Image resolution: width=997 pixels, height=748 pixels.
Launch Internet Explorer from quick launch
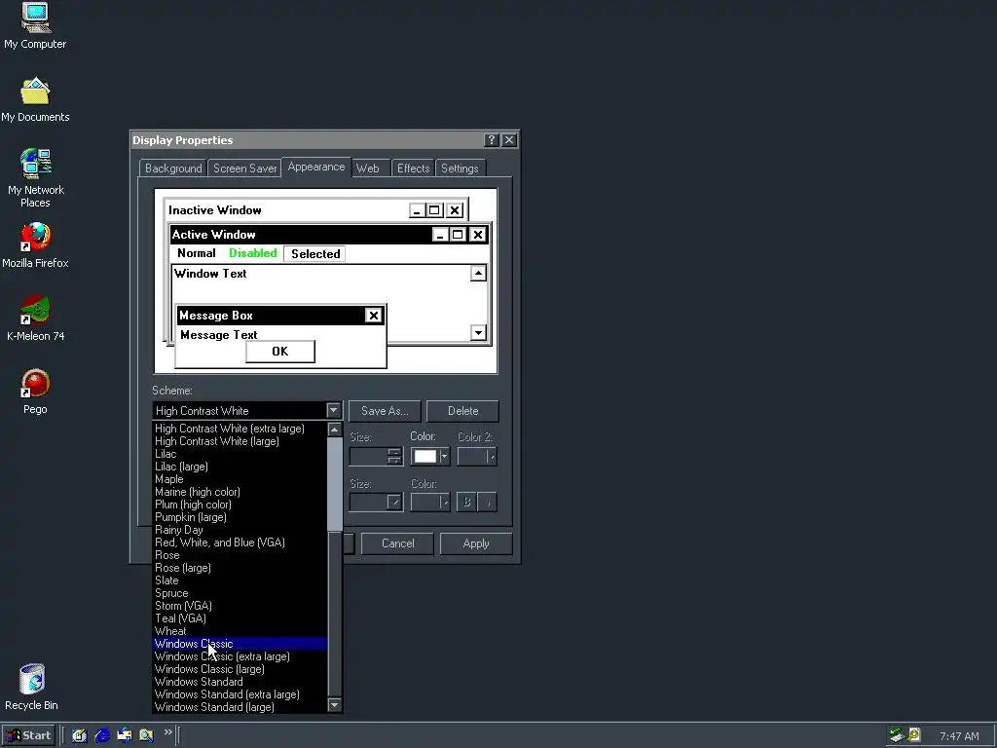click(102, 735)
